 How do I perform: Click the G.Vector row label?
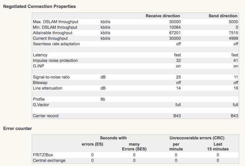[41, 105]
